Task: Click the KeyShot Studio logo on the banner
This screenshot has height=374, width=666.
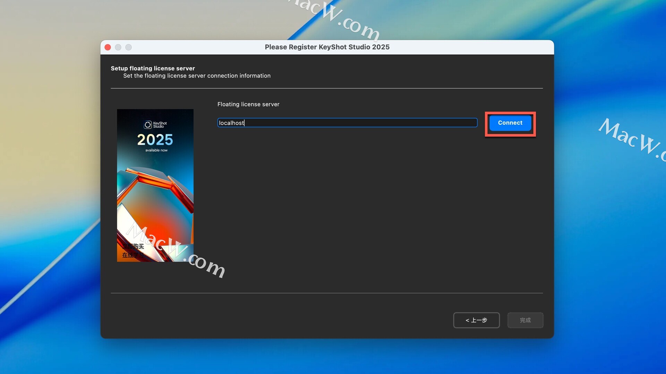Action: [x=155, y=125]
